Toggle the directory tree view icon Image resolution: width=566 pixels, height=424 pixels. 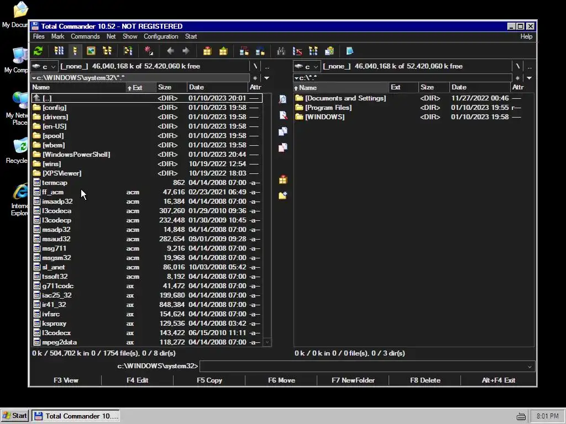click(107, 51)
